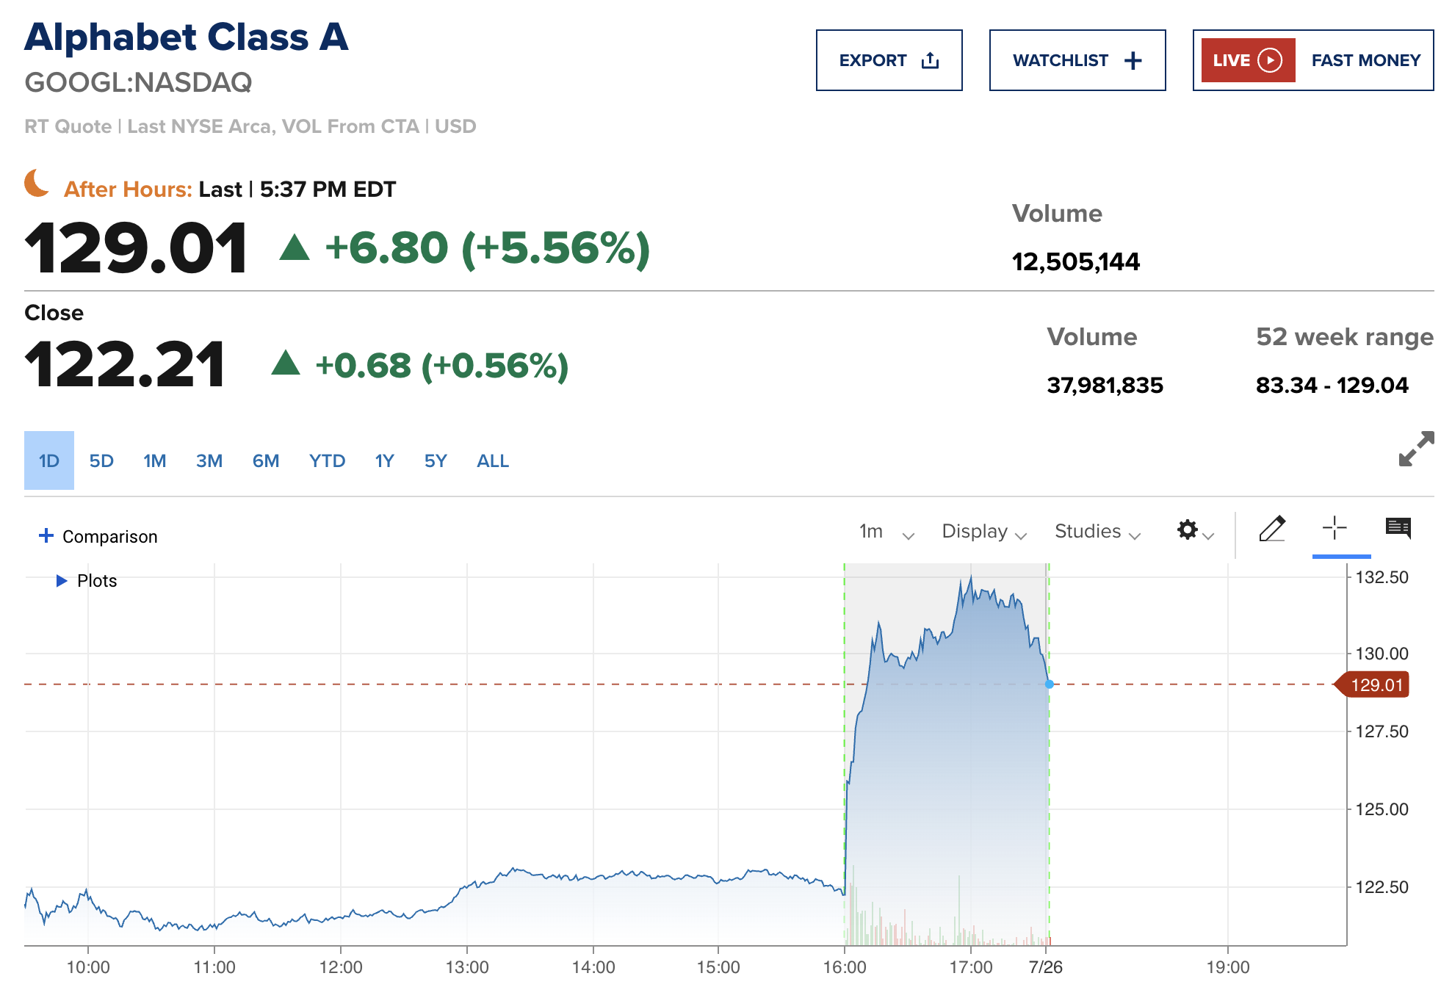The image size is (1441, 987).
Task: Toggle the crosshair tool
Action: pyautogui.click(x=1334, y=529)
